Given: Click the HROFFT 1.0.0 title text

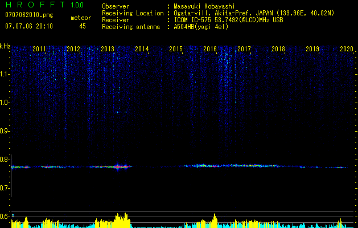Looking at the screenshot, I should [x=44, y=5].
